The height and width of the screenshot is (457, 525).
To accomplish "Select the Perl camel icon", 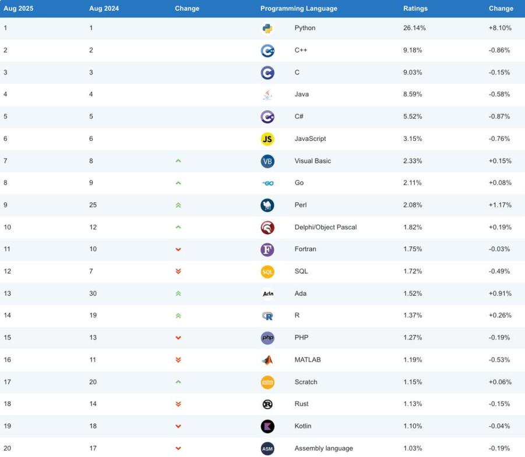I will (267, 205).
